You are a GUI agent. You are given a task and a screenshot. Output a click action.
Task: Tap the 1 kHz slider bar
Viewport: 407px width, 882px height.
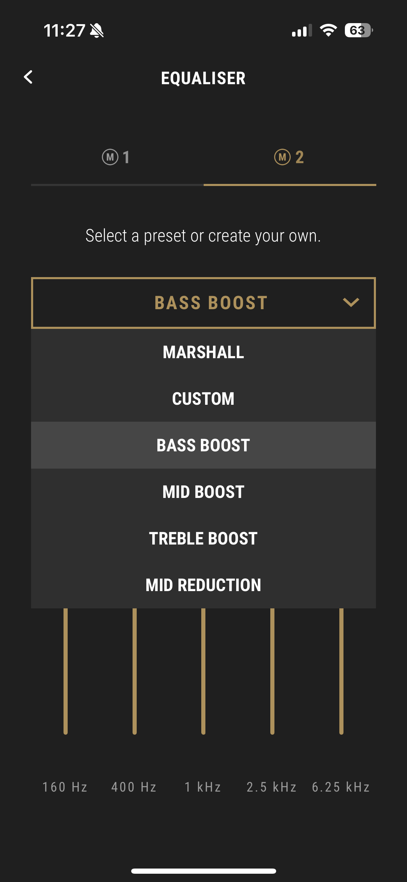point(203,671)
